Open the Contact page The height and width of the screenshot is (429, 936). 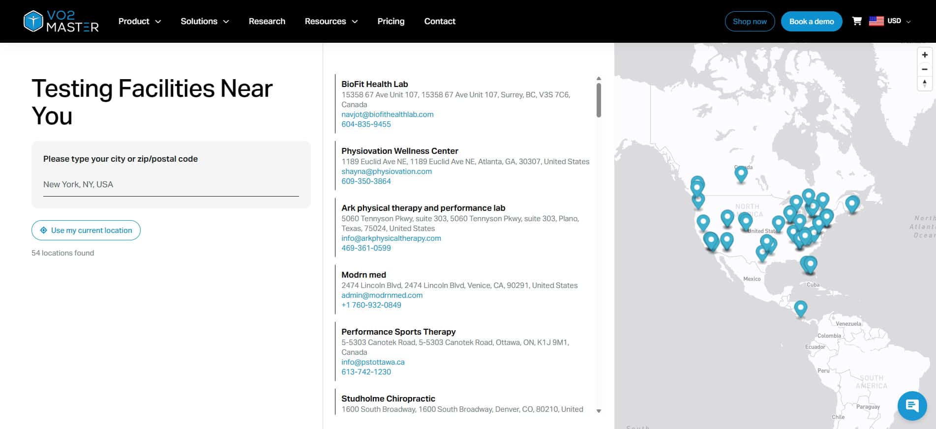(x=440, y=21)
